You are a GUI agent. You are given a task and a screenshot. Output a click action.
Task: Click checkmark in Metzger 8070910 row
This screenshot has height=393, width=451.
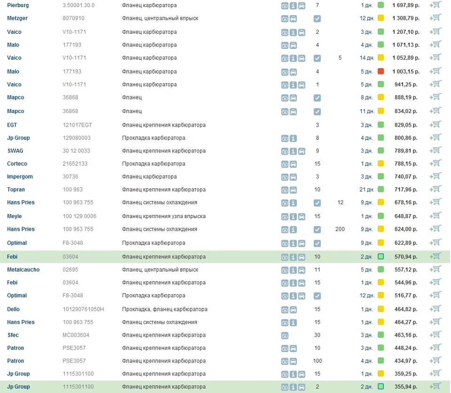[x=317, y=19]
